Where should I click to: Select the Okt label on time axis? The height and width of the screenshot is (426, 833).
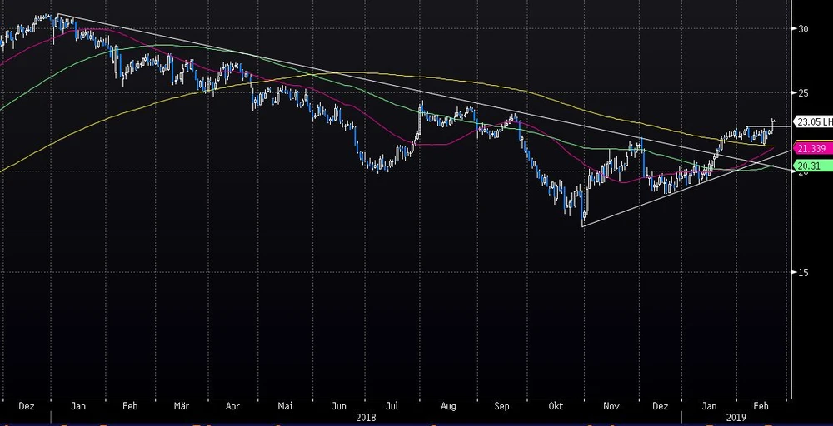click(x=557, y=406)
